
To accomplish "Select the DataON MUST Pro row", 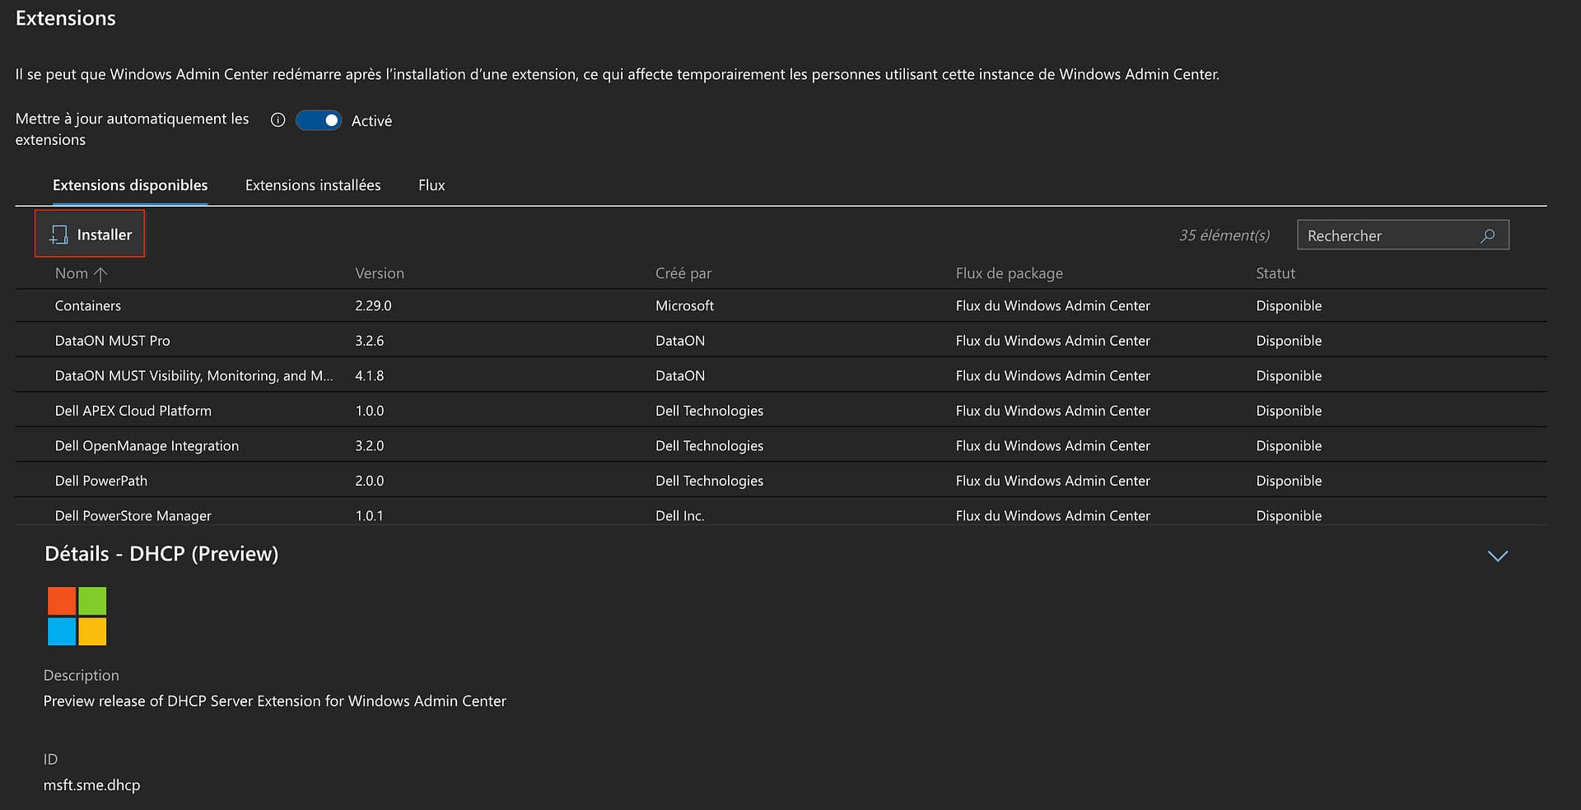I will click(x=113, y=341).
